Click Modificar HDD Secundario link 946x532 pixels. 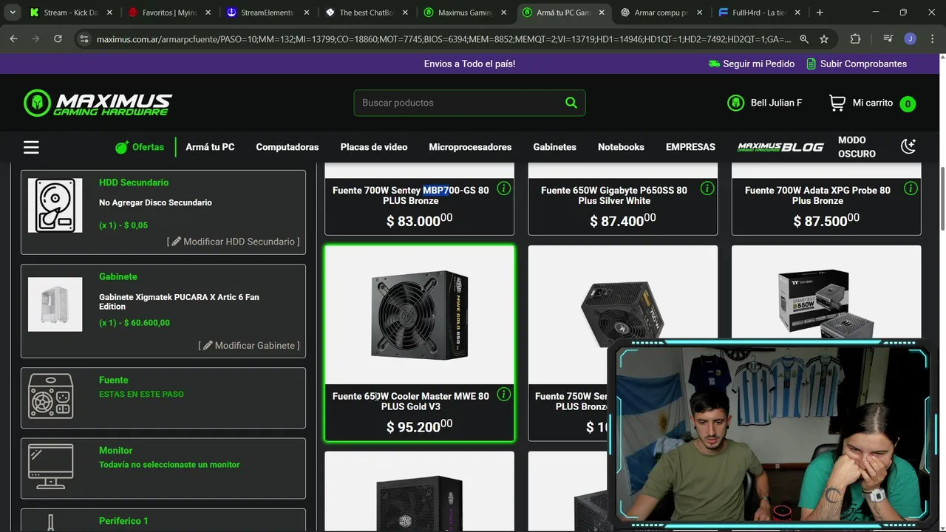click(x=233, y=242)
